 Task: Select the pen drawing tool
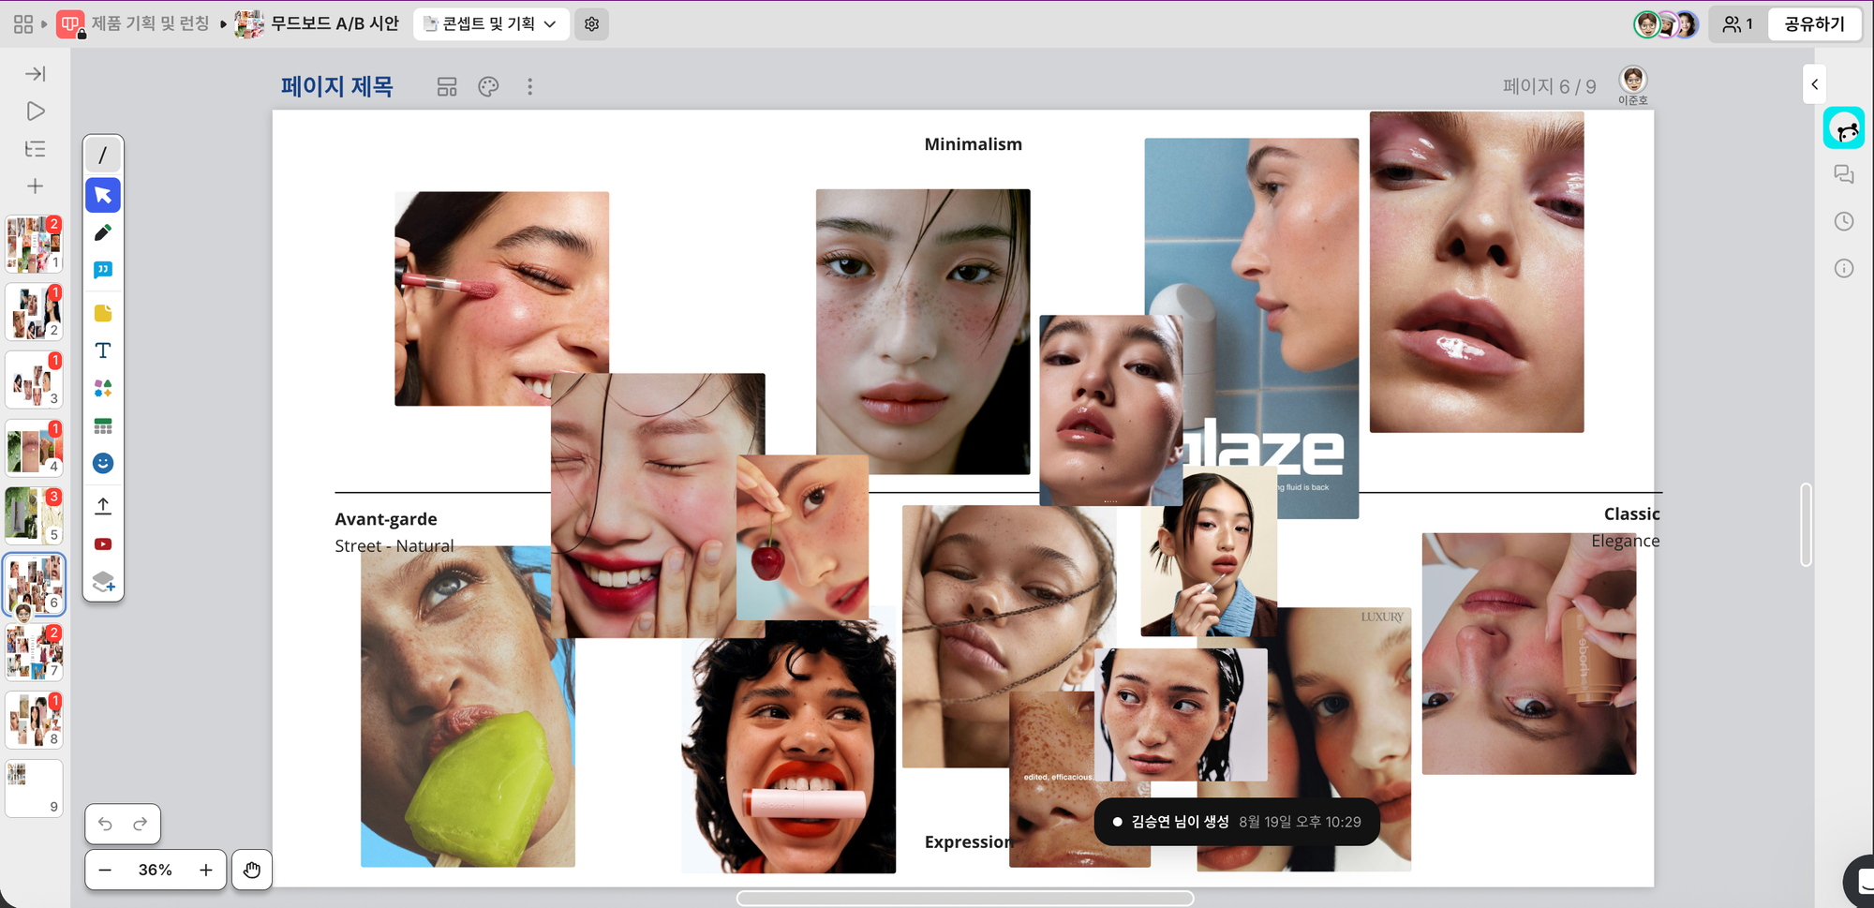point(103,232)
